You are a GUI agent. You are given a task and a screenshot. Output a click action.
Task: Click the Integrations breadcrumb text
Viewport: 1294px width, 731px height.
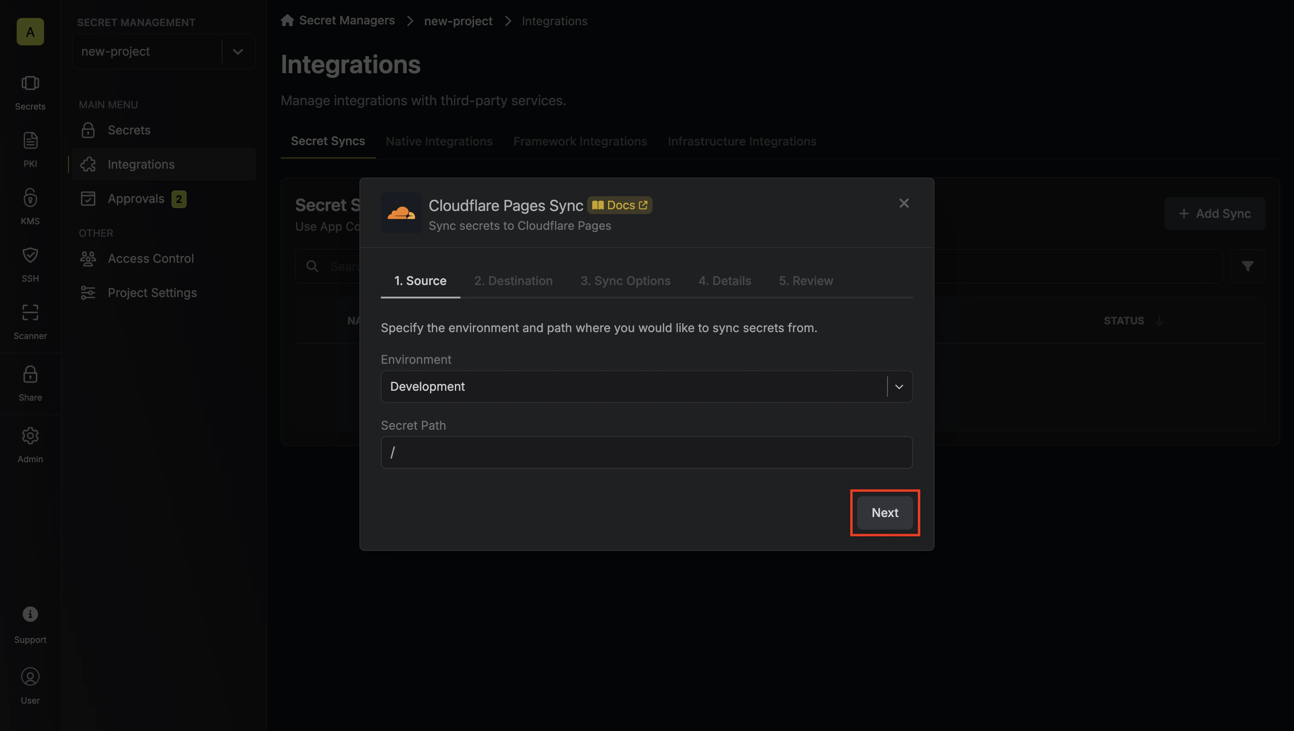coord(554,21)
